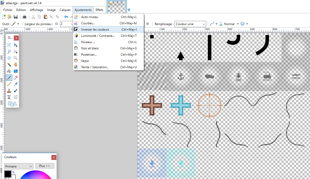
Task: Choose Teinte / Saturation... adjustment
Action: click(x=108, y=67)
